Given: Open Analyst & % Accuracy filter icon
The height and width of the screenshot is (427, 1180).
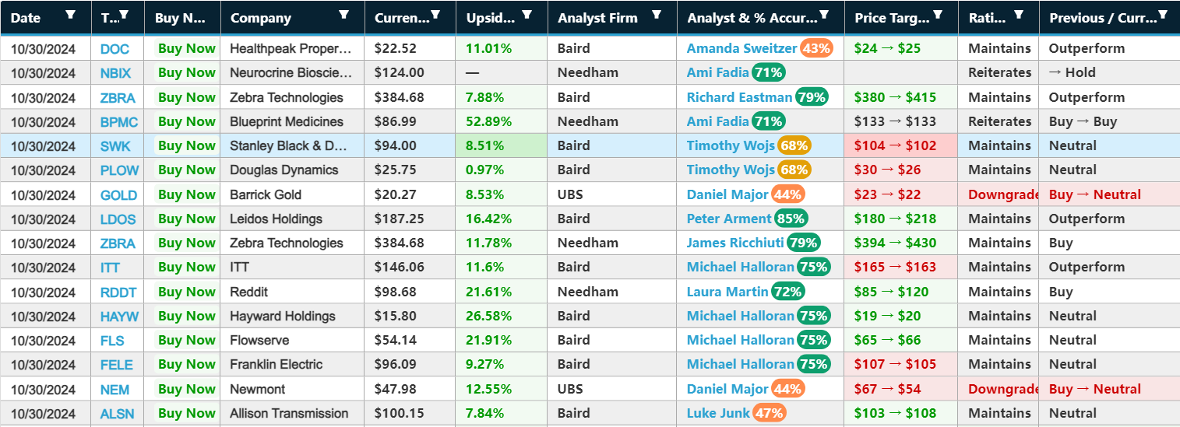Looking at the screenshot, I should pos(825,15).
